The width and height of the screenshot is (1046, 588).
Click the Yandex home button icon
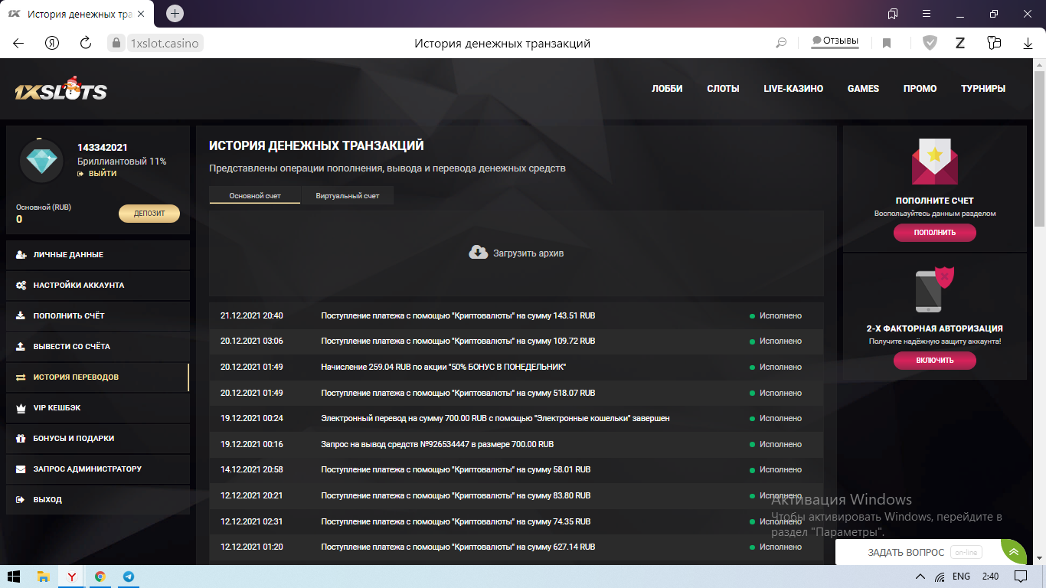[52, 43]
